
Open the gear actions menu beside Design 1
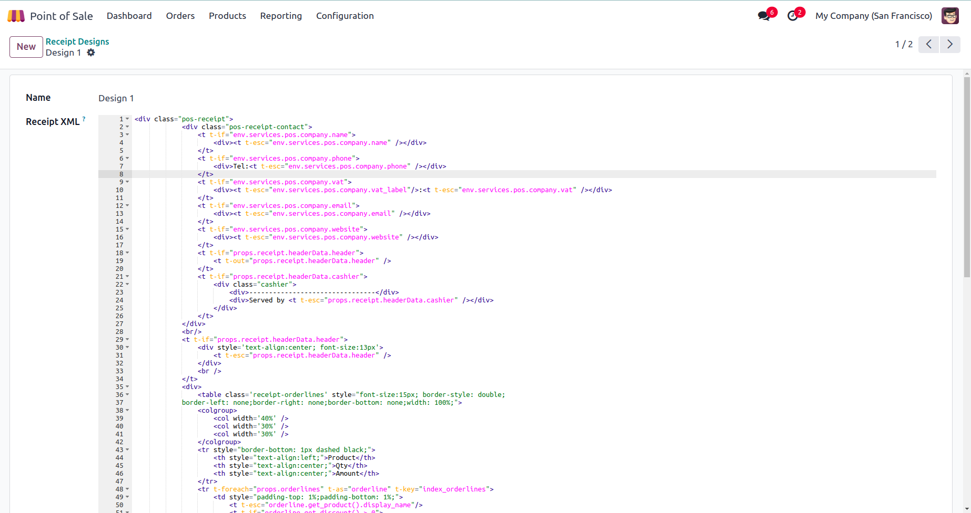pos(91,53)
